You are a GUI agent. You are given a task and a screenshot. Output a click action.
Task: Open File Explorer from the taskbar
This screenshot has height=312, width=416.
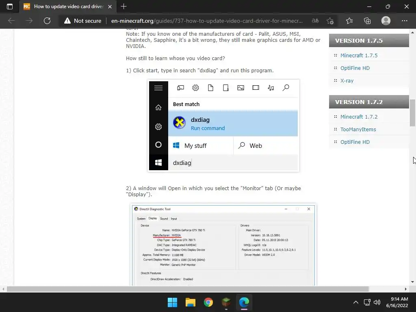pos(190,302)
